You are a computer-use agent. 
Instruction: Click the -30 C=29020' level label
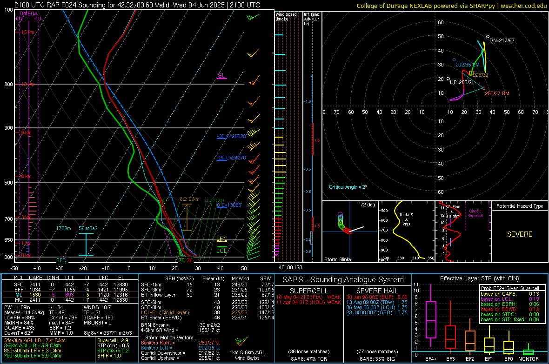click(232, 136)
